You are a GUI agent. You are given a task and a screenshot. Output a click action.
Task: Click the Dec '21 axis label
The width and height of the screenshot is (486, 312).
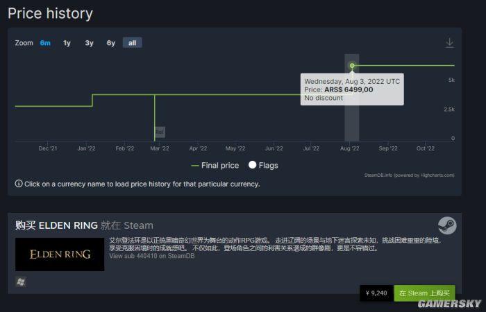coord(48,148)
